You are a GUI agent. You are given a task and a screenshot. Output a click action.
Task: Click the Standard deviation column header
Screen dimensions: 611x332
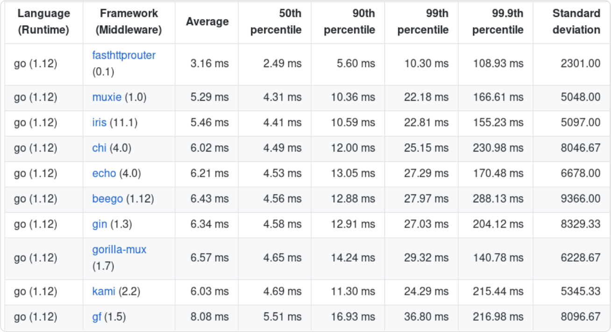click(x=576, y=22)
